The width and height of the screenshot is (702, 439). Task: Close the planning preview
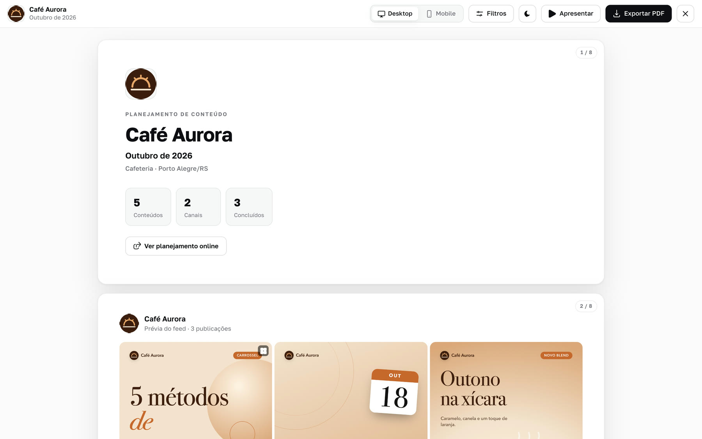685,14
